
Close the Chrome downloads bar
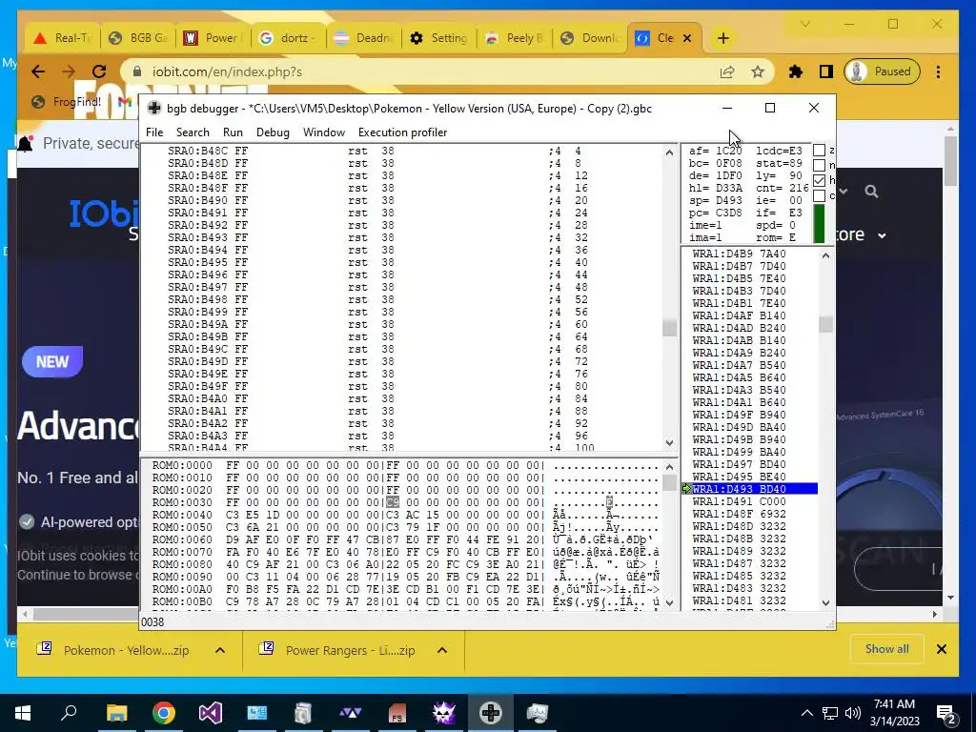[941, 649]
